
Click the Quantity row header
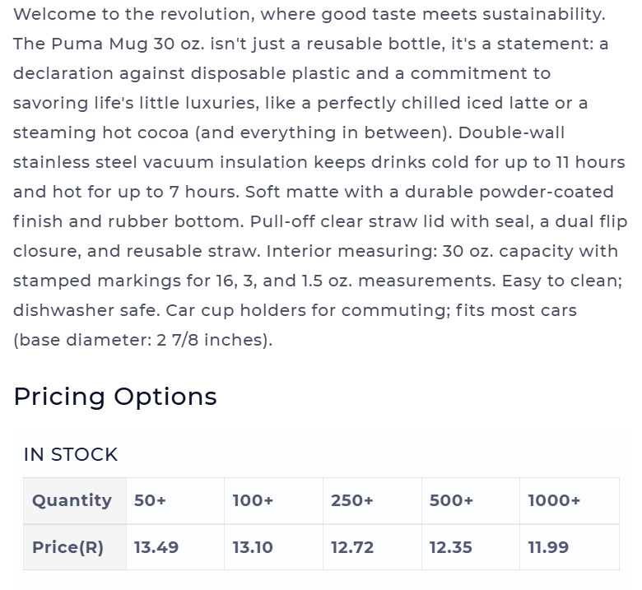tap(75, 500)
